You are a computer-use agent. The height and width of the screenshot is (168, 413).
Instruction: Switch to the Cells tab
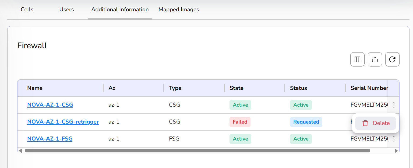point(27,9)
